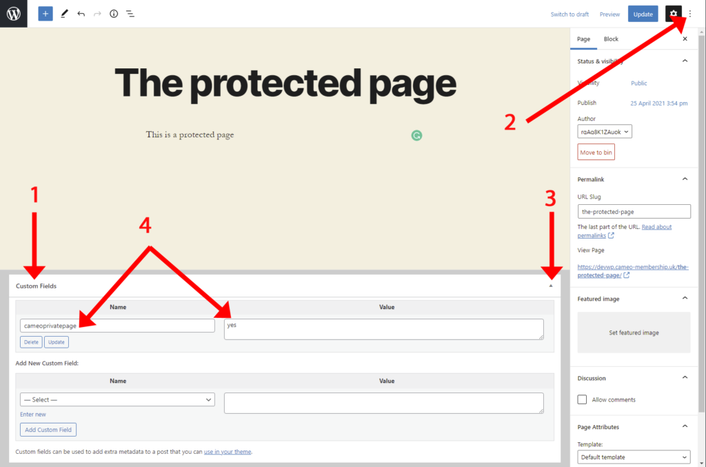Edit the URL Slug field
Screen dimensions: 706x467
(x=634, y=212)
